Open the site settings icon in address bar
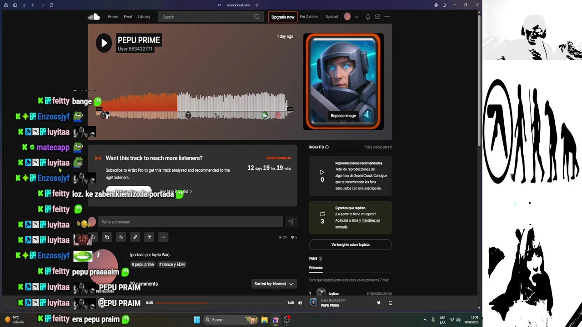 pyautogui.click(x=257, y=5)
